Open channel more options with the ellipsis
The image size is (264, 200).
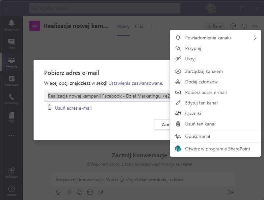pos(255,26)
